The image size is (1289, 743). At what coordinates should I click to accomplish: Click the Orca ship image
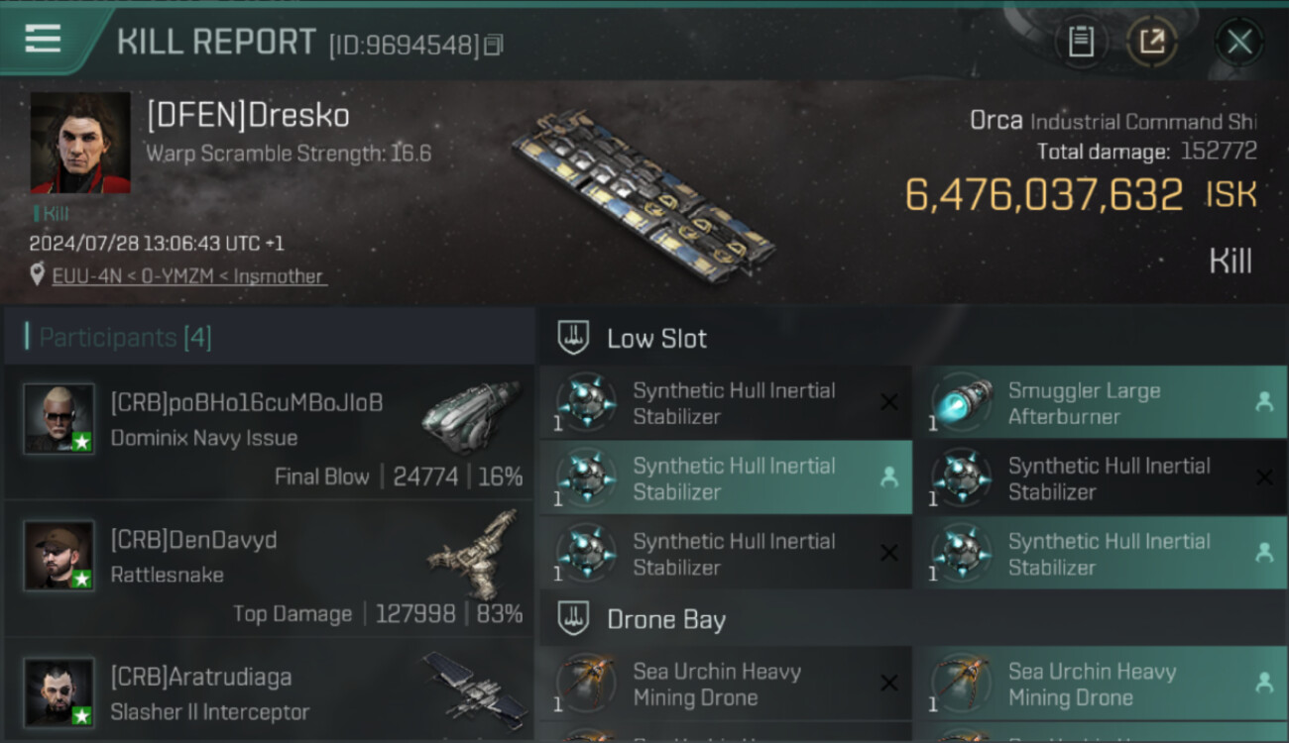click(643, 194)
